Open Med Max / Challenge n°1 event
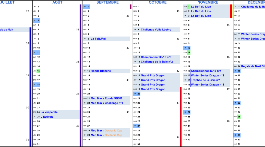The width and height of the screenshot is (265, 147). pos(107,103)
